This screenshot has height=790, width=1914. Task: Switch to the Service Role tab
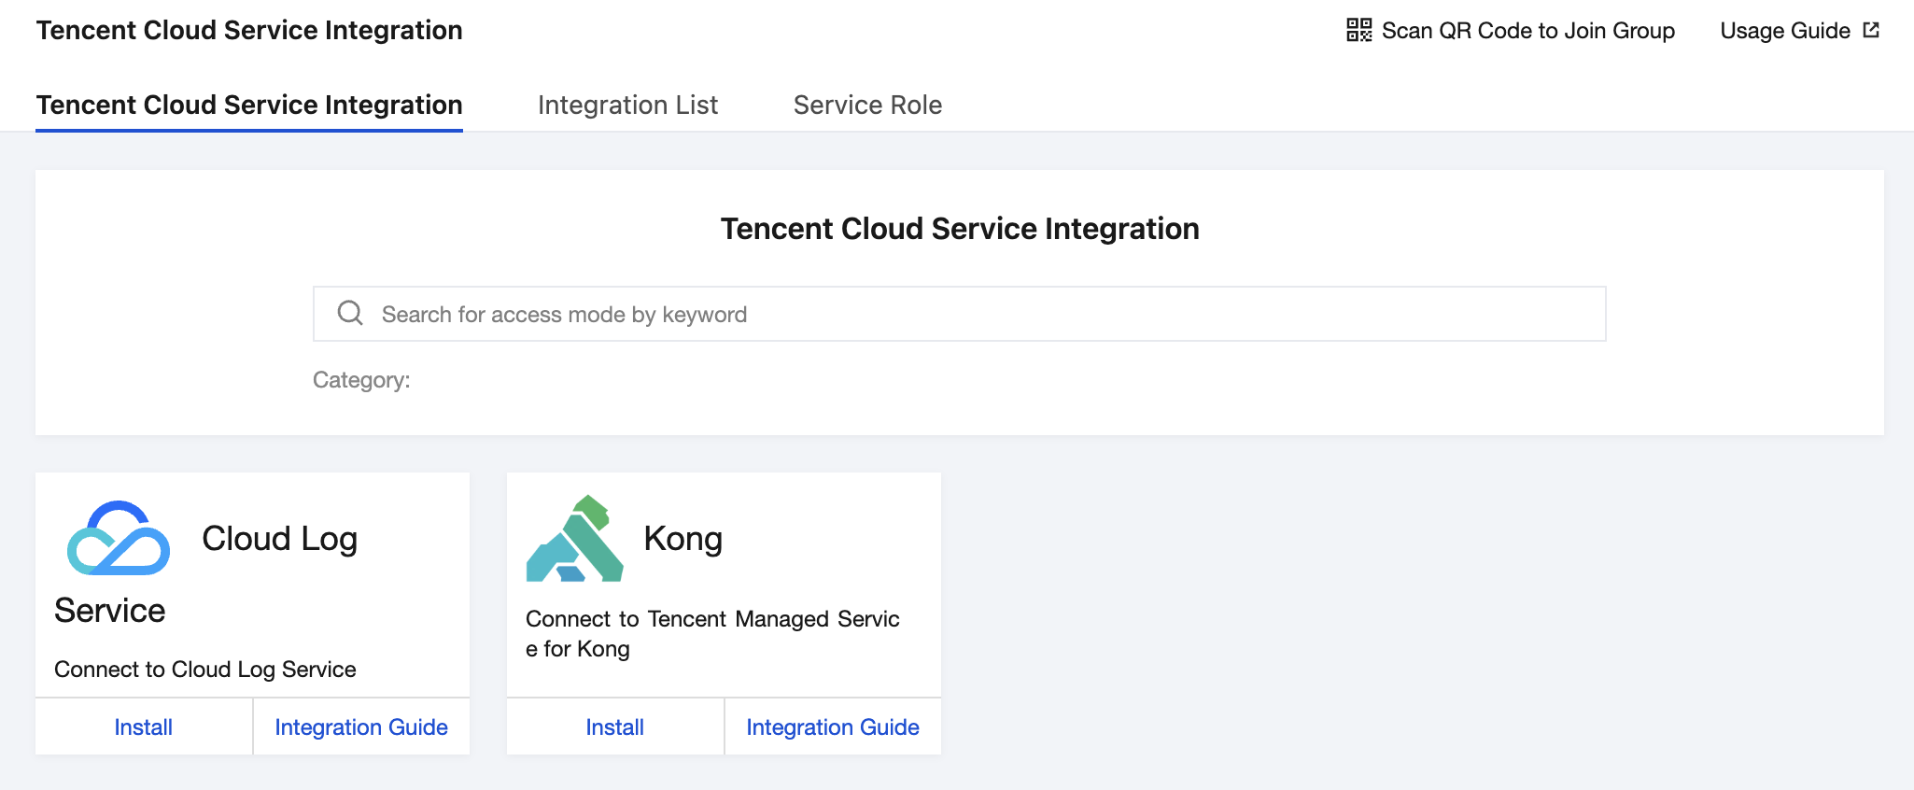pos(867,105)
